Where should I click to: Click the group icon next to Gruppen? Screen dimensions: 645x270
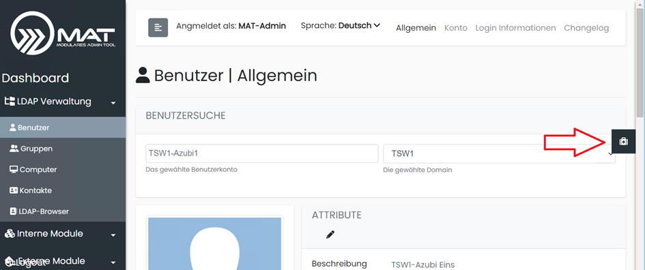pyautogui.click(x=14, y=149)
